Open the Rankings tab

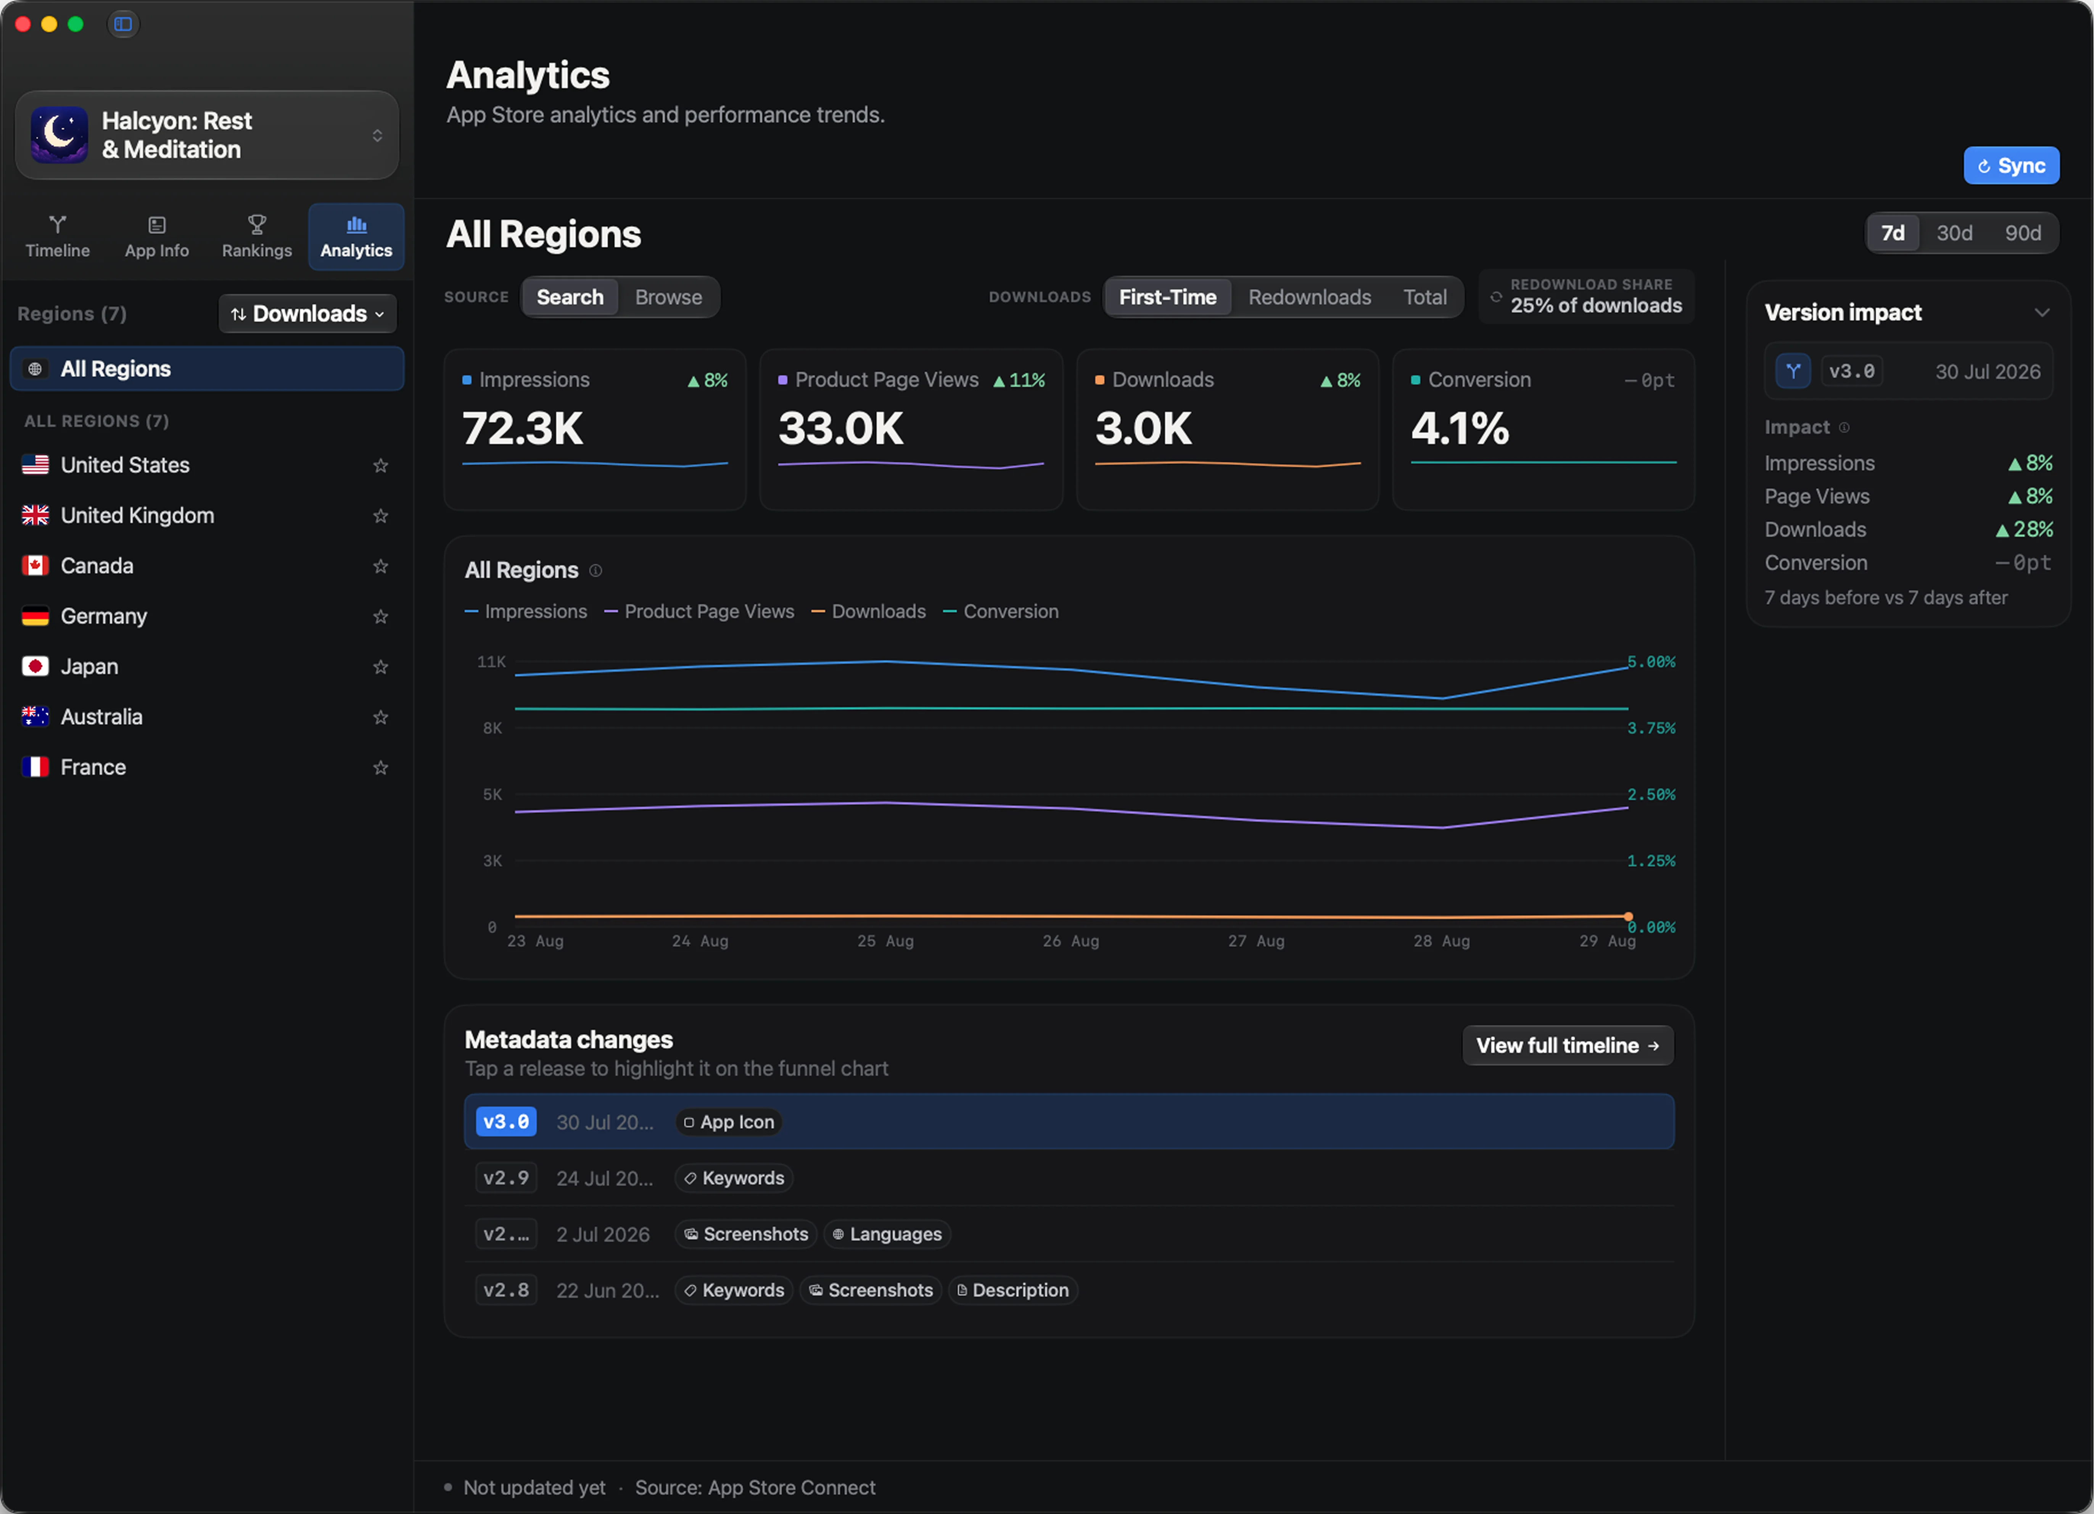pos(257,237)
